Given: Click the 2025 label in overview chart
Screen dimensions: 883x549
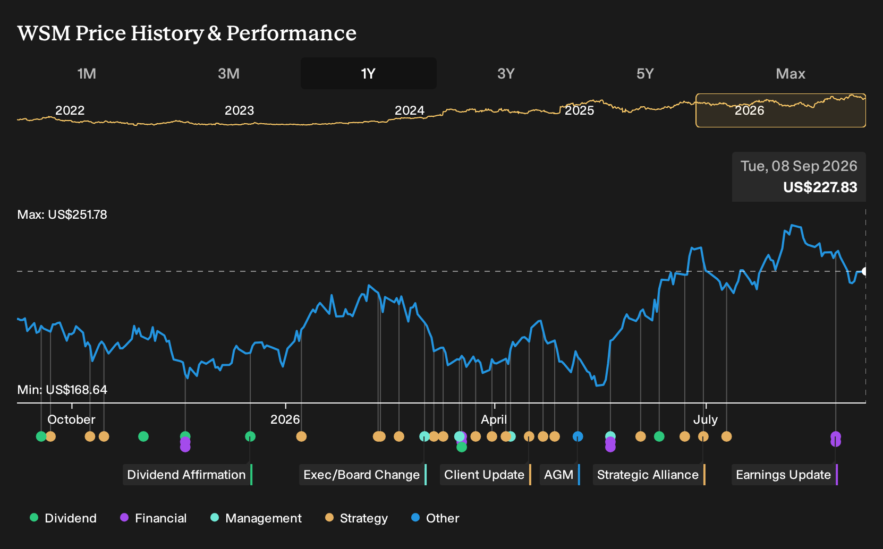Looking at the screenshot, I should pyautogui.click(x=579, y=110).
